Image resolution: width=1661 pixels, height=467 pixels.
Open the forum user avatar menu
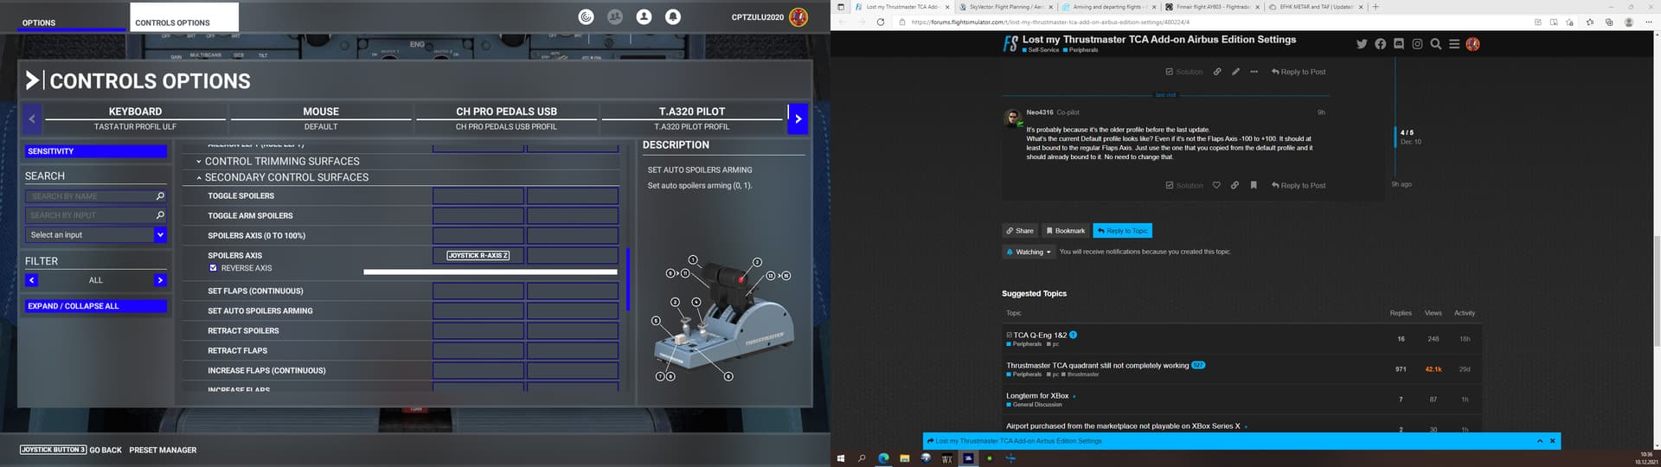tap(1472, 44)
